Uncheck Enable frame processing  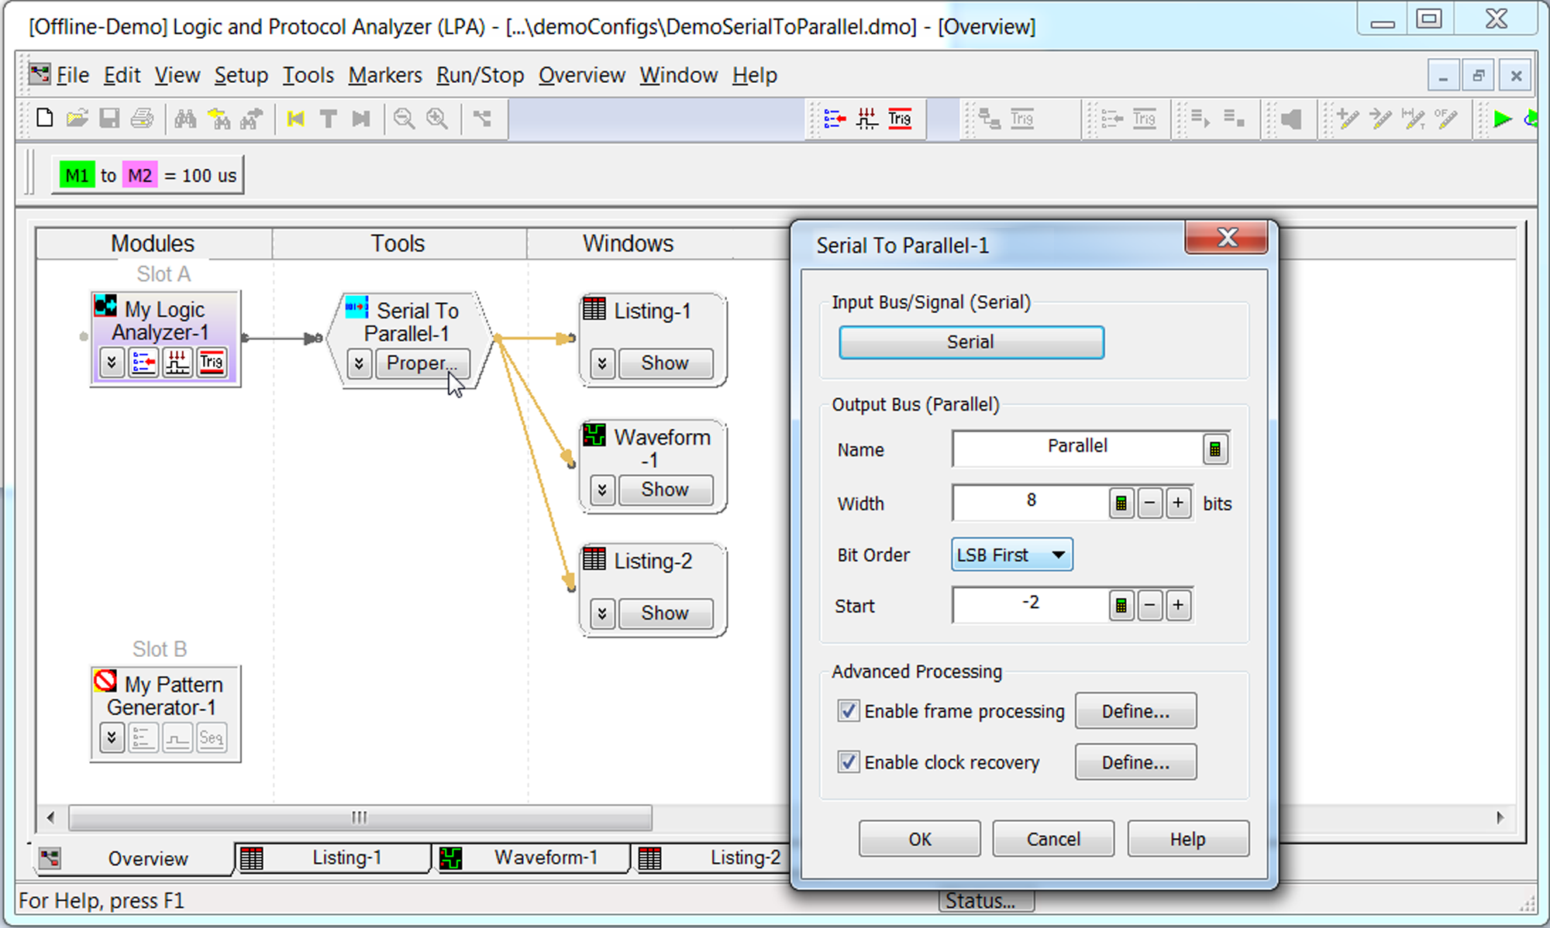pyautogui.click(x=848, y=710)
